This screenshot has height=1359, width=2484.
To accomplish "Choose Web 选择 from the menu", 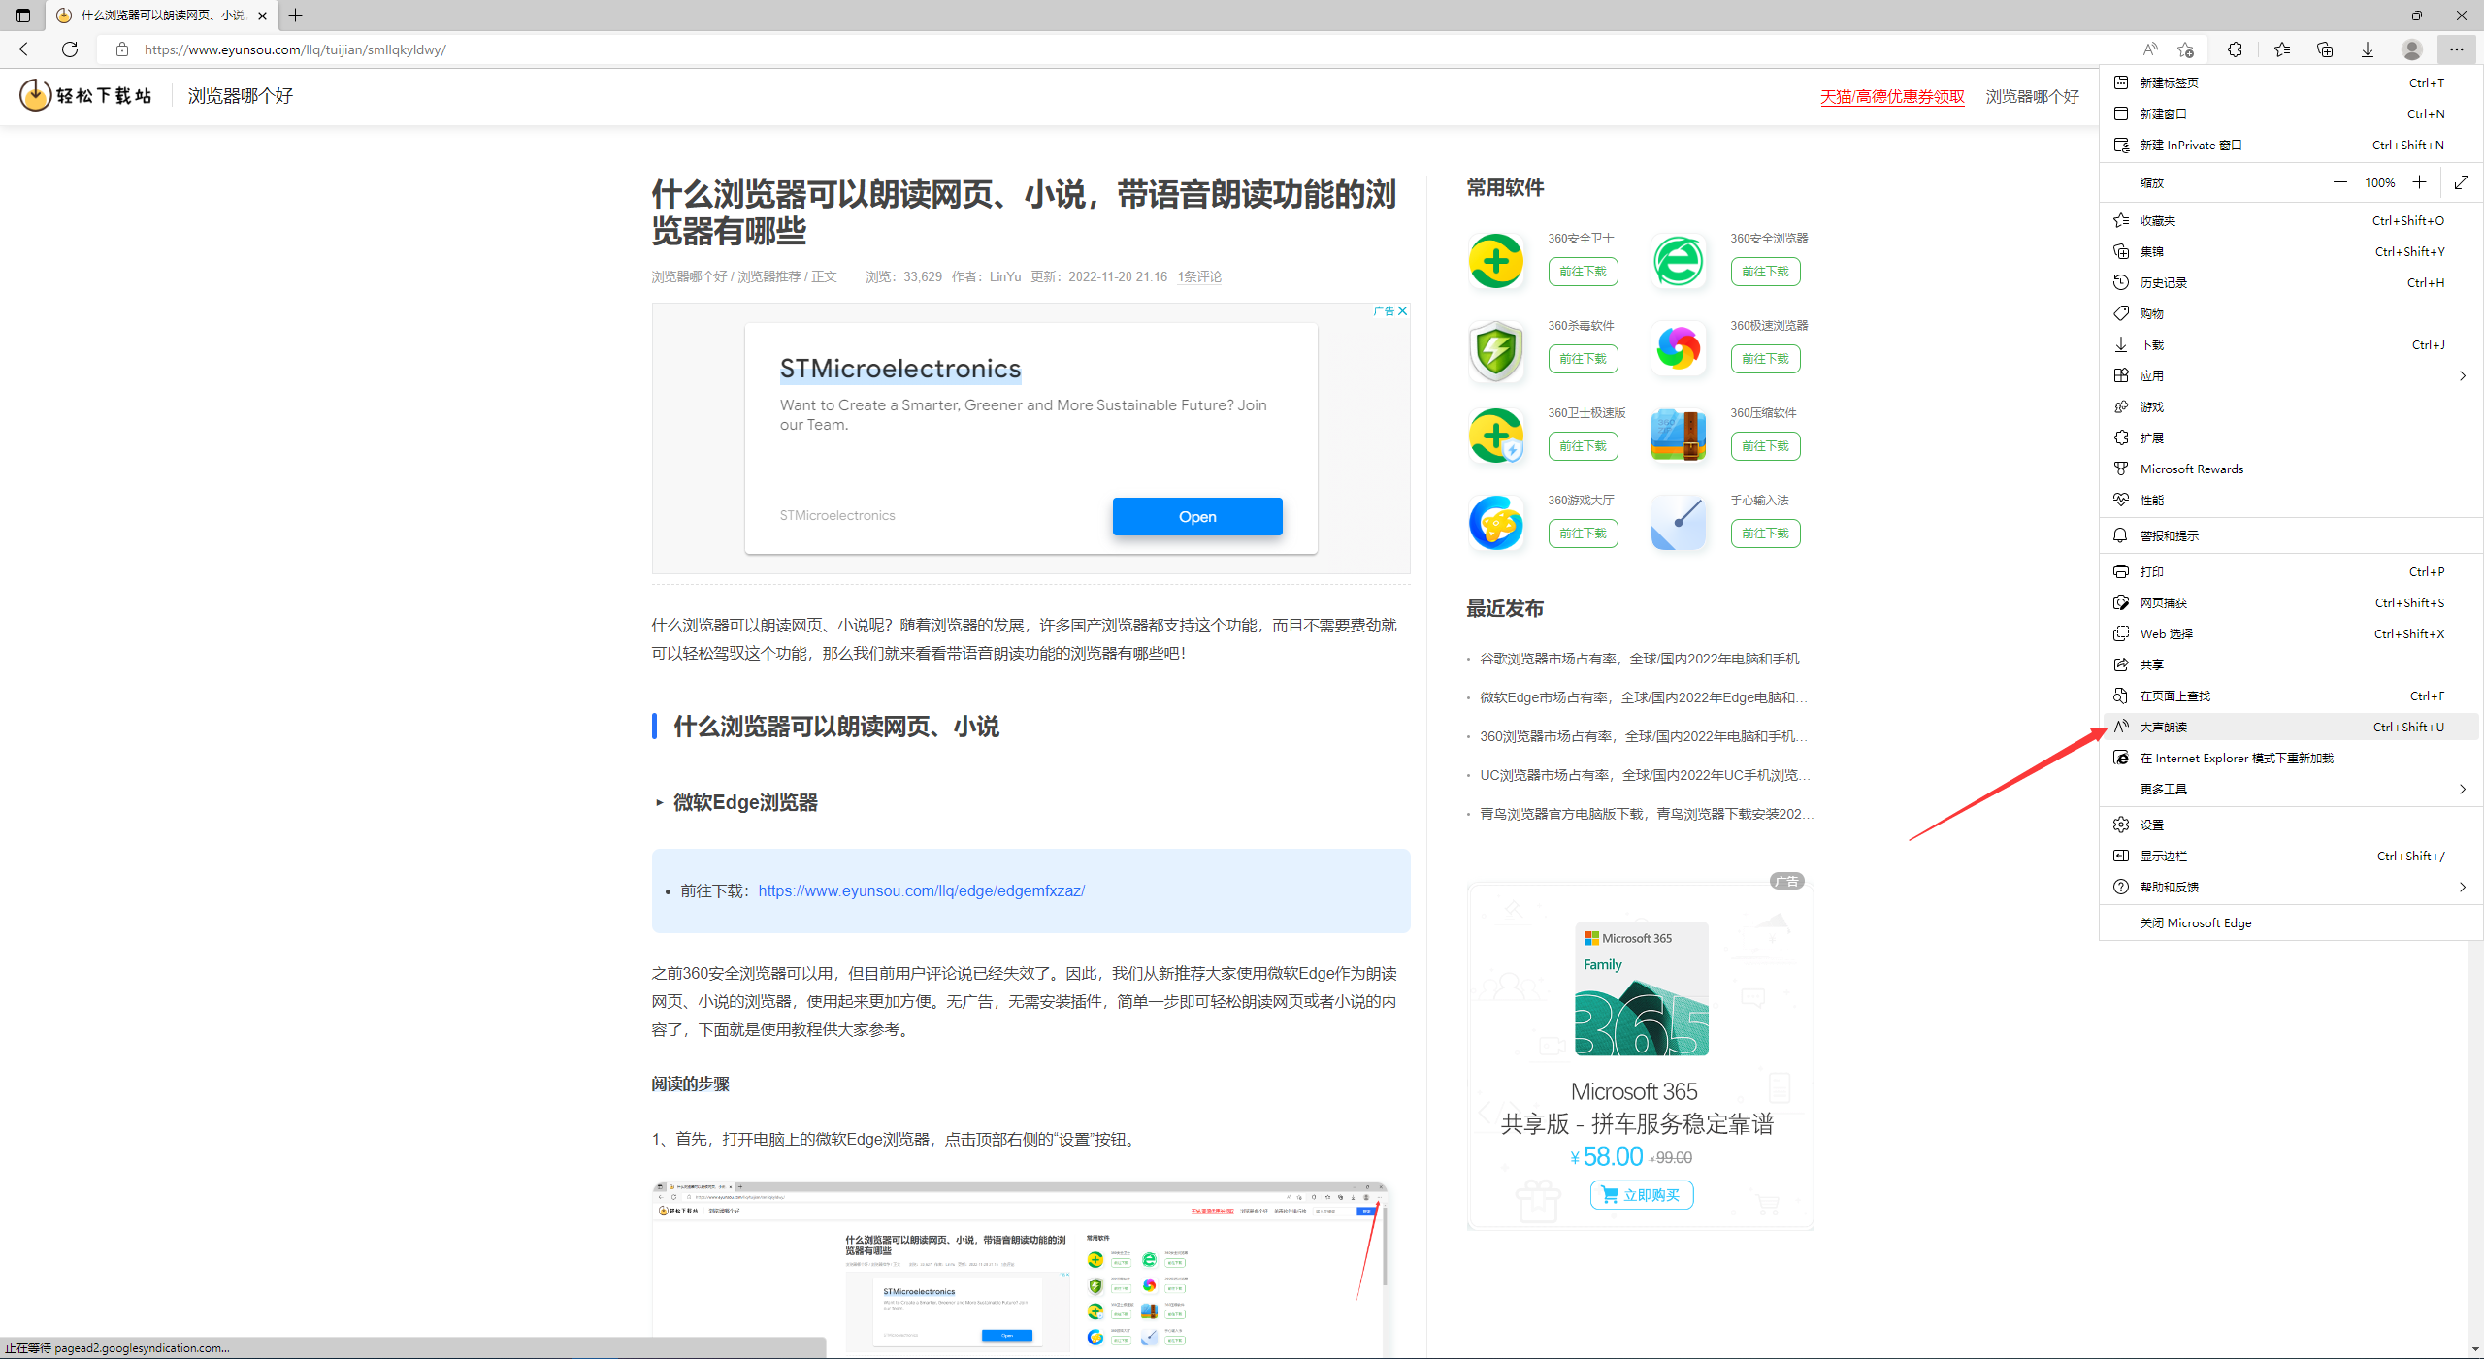I will click(2290, 633).
